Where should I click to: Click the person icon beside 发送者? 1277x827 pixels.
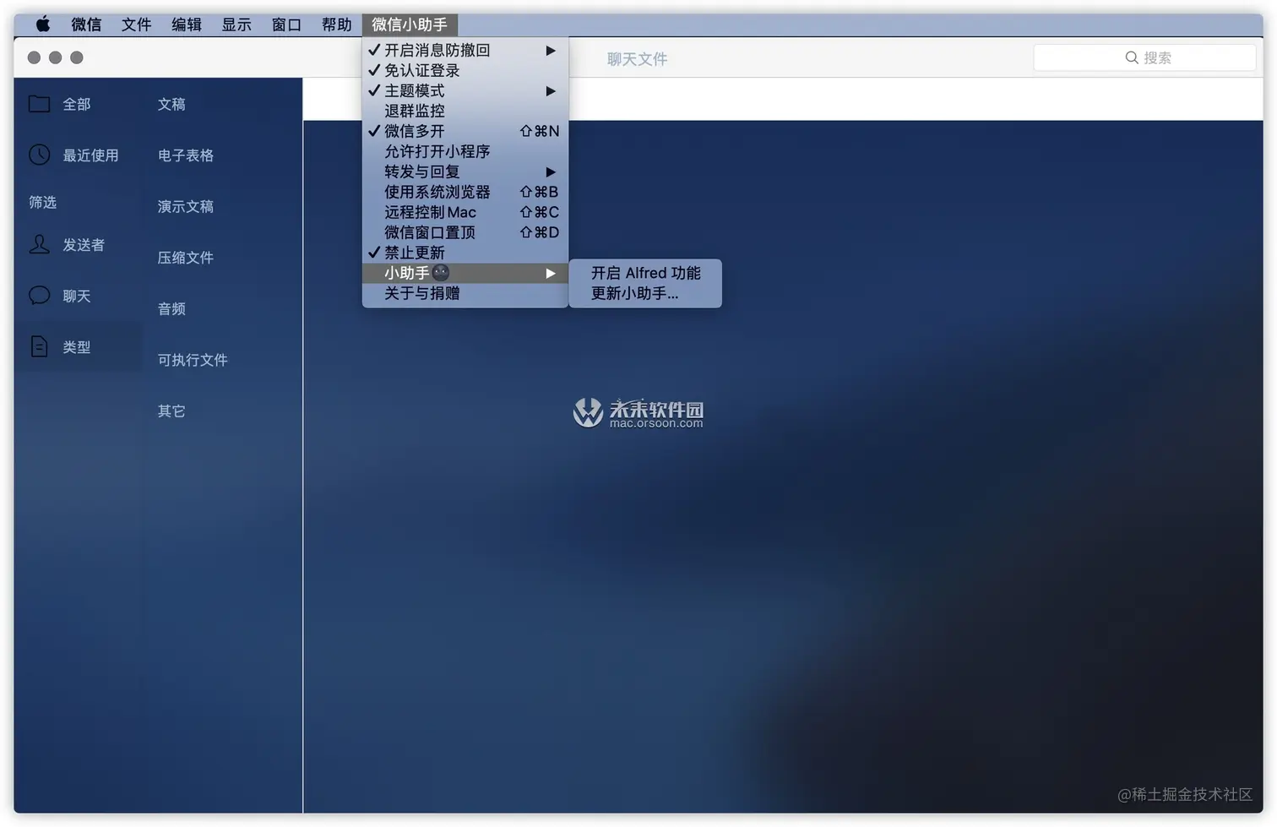[x=39, y=244]
